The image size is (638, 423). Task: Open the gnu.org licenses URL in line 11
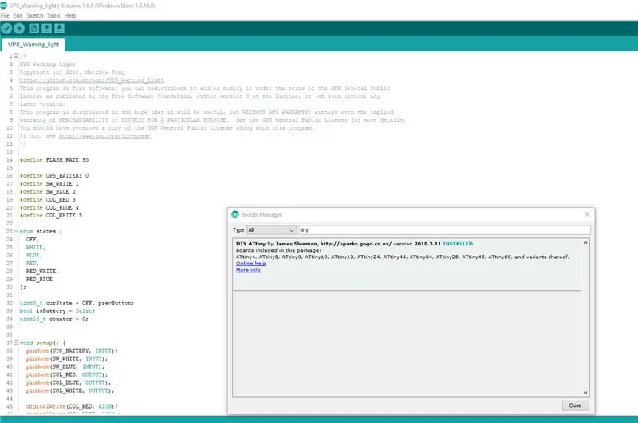105,136
